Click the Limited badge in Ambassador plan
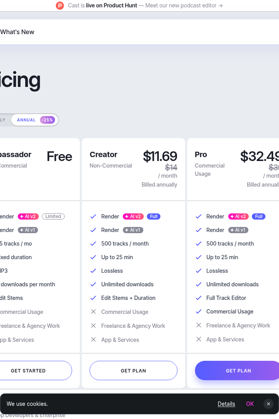This screenshot has width=279, height=419. pyautogui.click(x=53, y=216)
